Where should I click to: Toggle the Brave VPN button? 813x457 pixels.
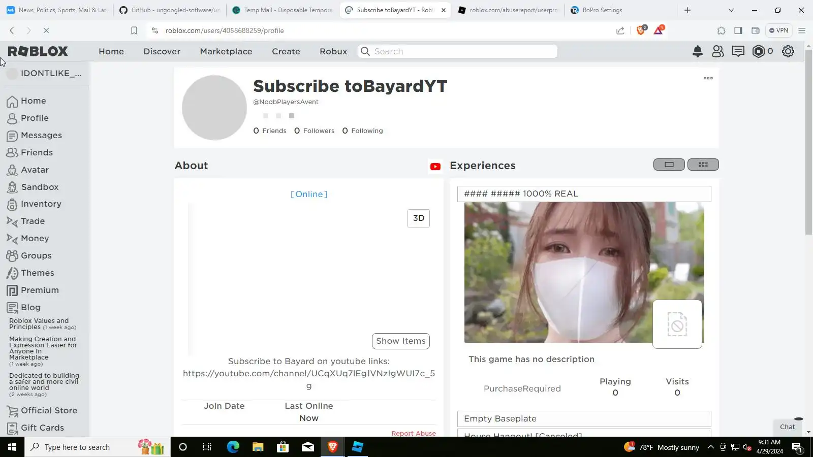point(778,30)
